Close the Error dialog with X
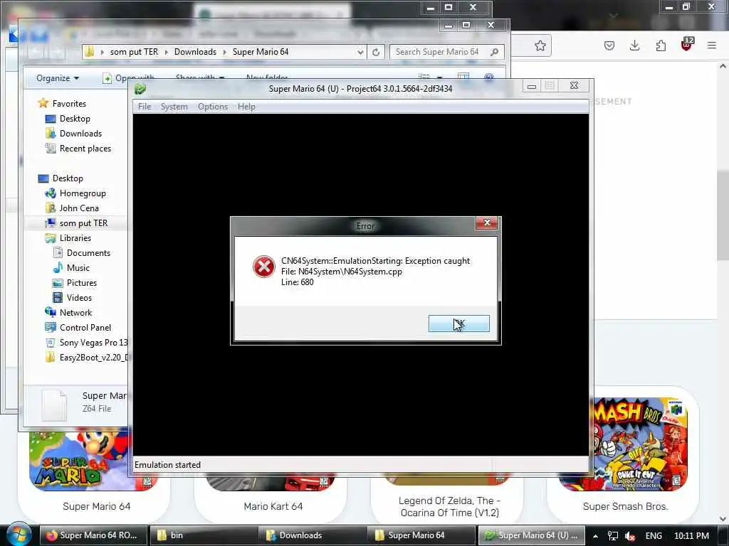This screenshot has width=729, height=546. click(487, 223)
